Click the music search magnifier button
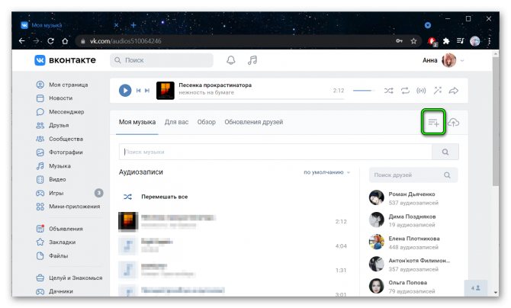 point(445,152)
